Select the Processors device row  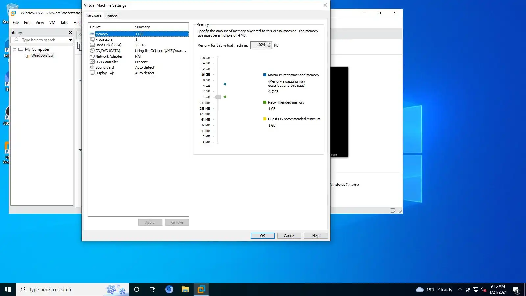[139, 39]
